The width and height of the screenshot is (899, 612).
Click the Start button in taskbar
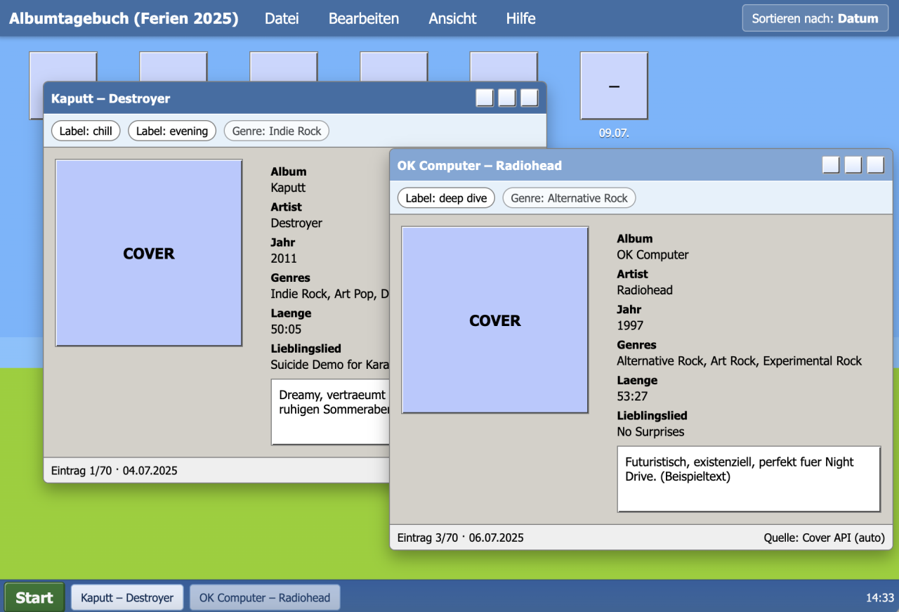coord(34,597)
